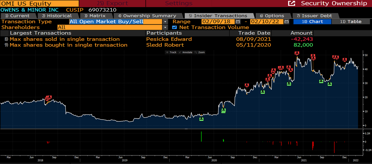372x164 pixels.
Task: Switch to Table view
Action: 351,22
